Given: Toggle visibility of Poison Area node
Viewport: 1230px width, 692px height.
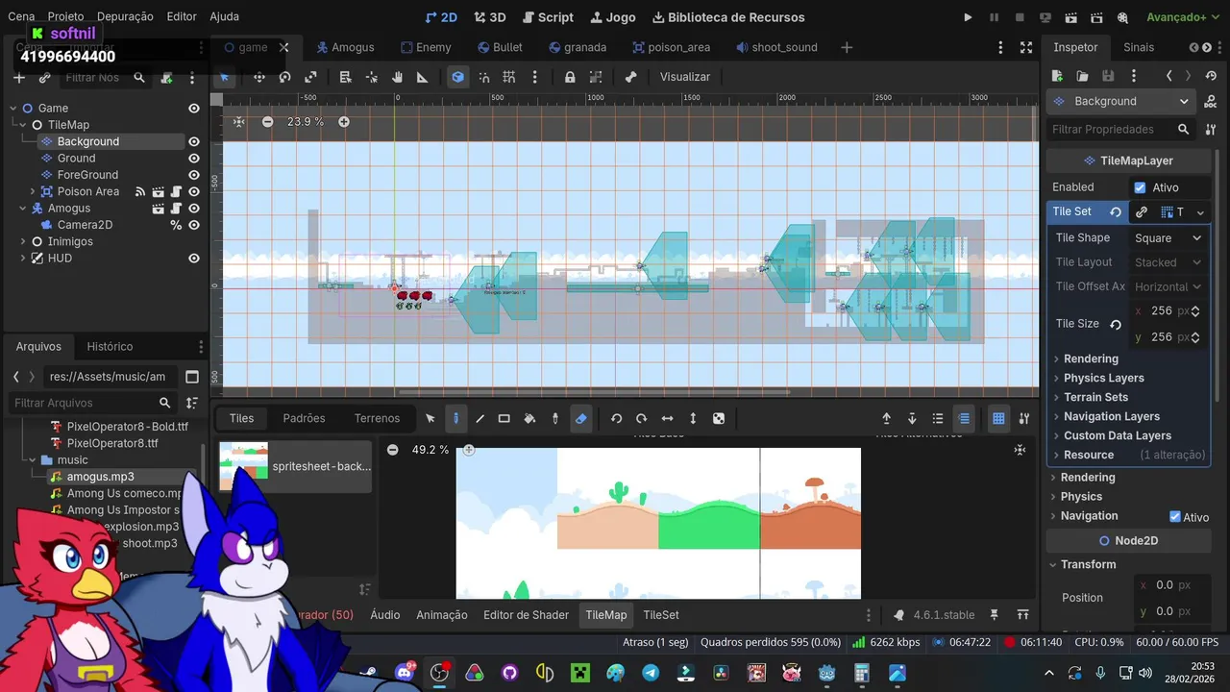Looking at the screenshot, I should tap(194, 191).
